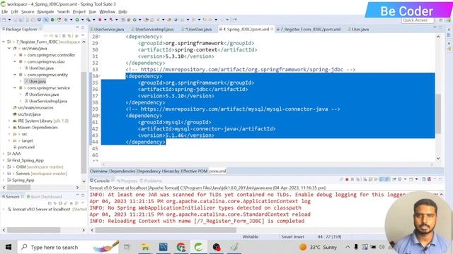Open the Project menu
This screenshot has width=453, height=254.
79,11
